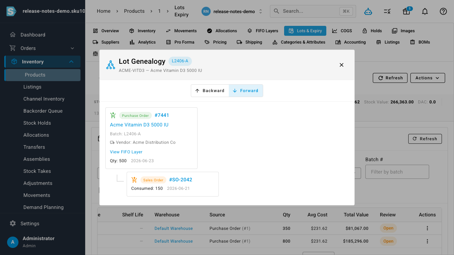Image resolution: width=454 pixels, height=255 pixels.
Task: Click the app logo in sidebar
Action: coord(11,11)
